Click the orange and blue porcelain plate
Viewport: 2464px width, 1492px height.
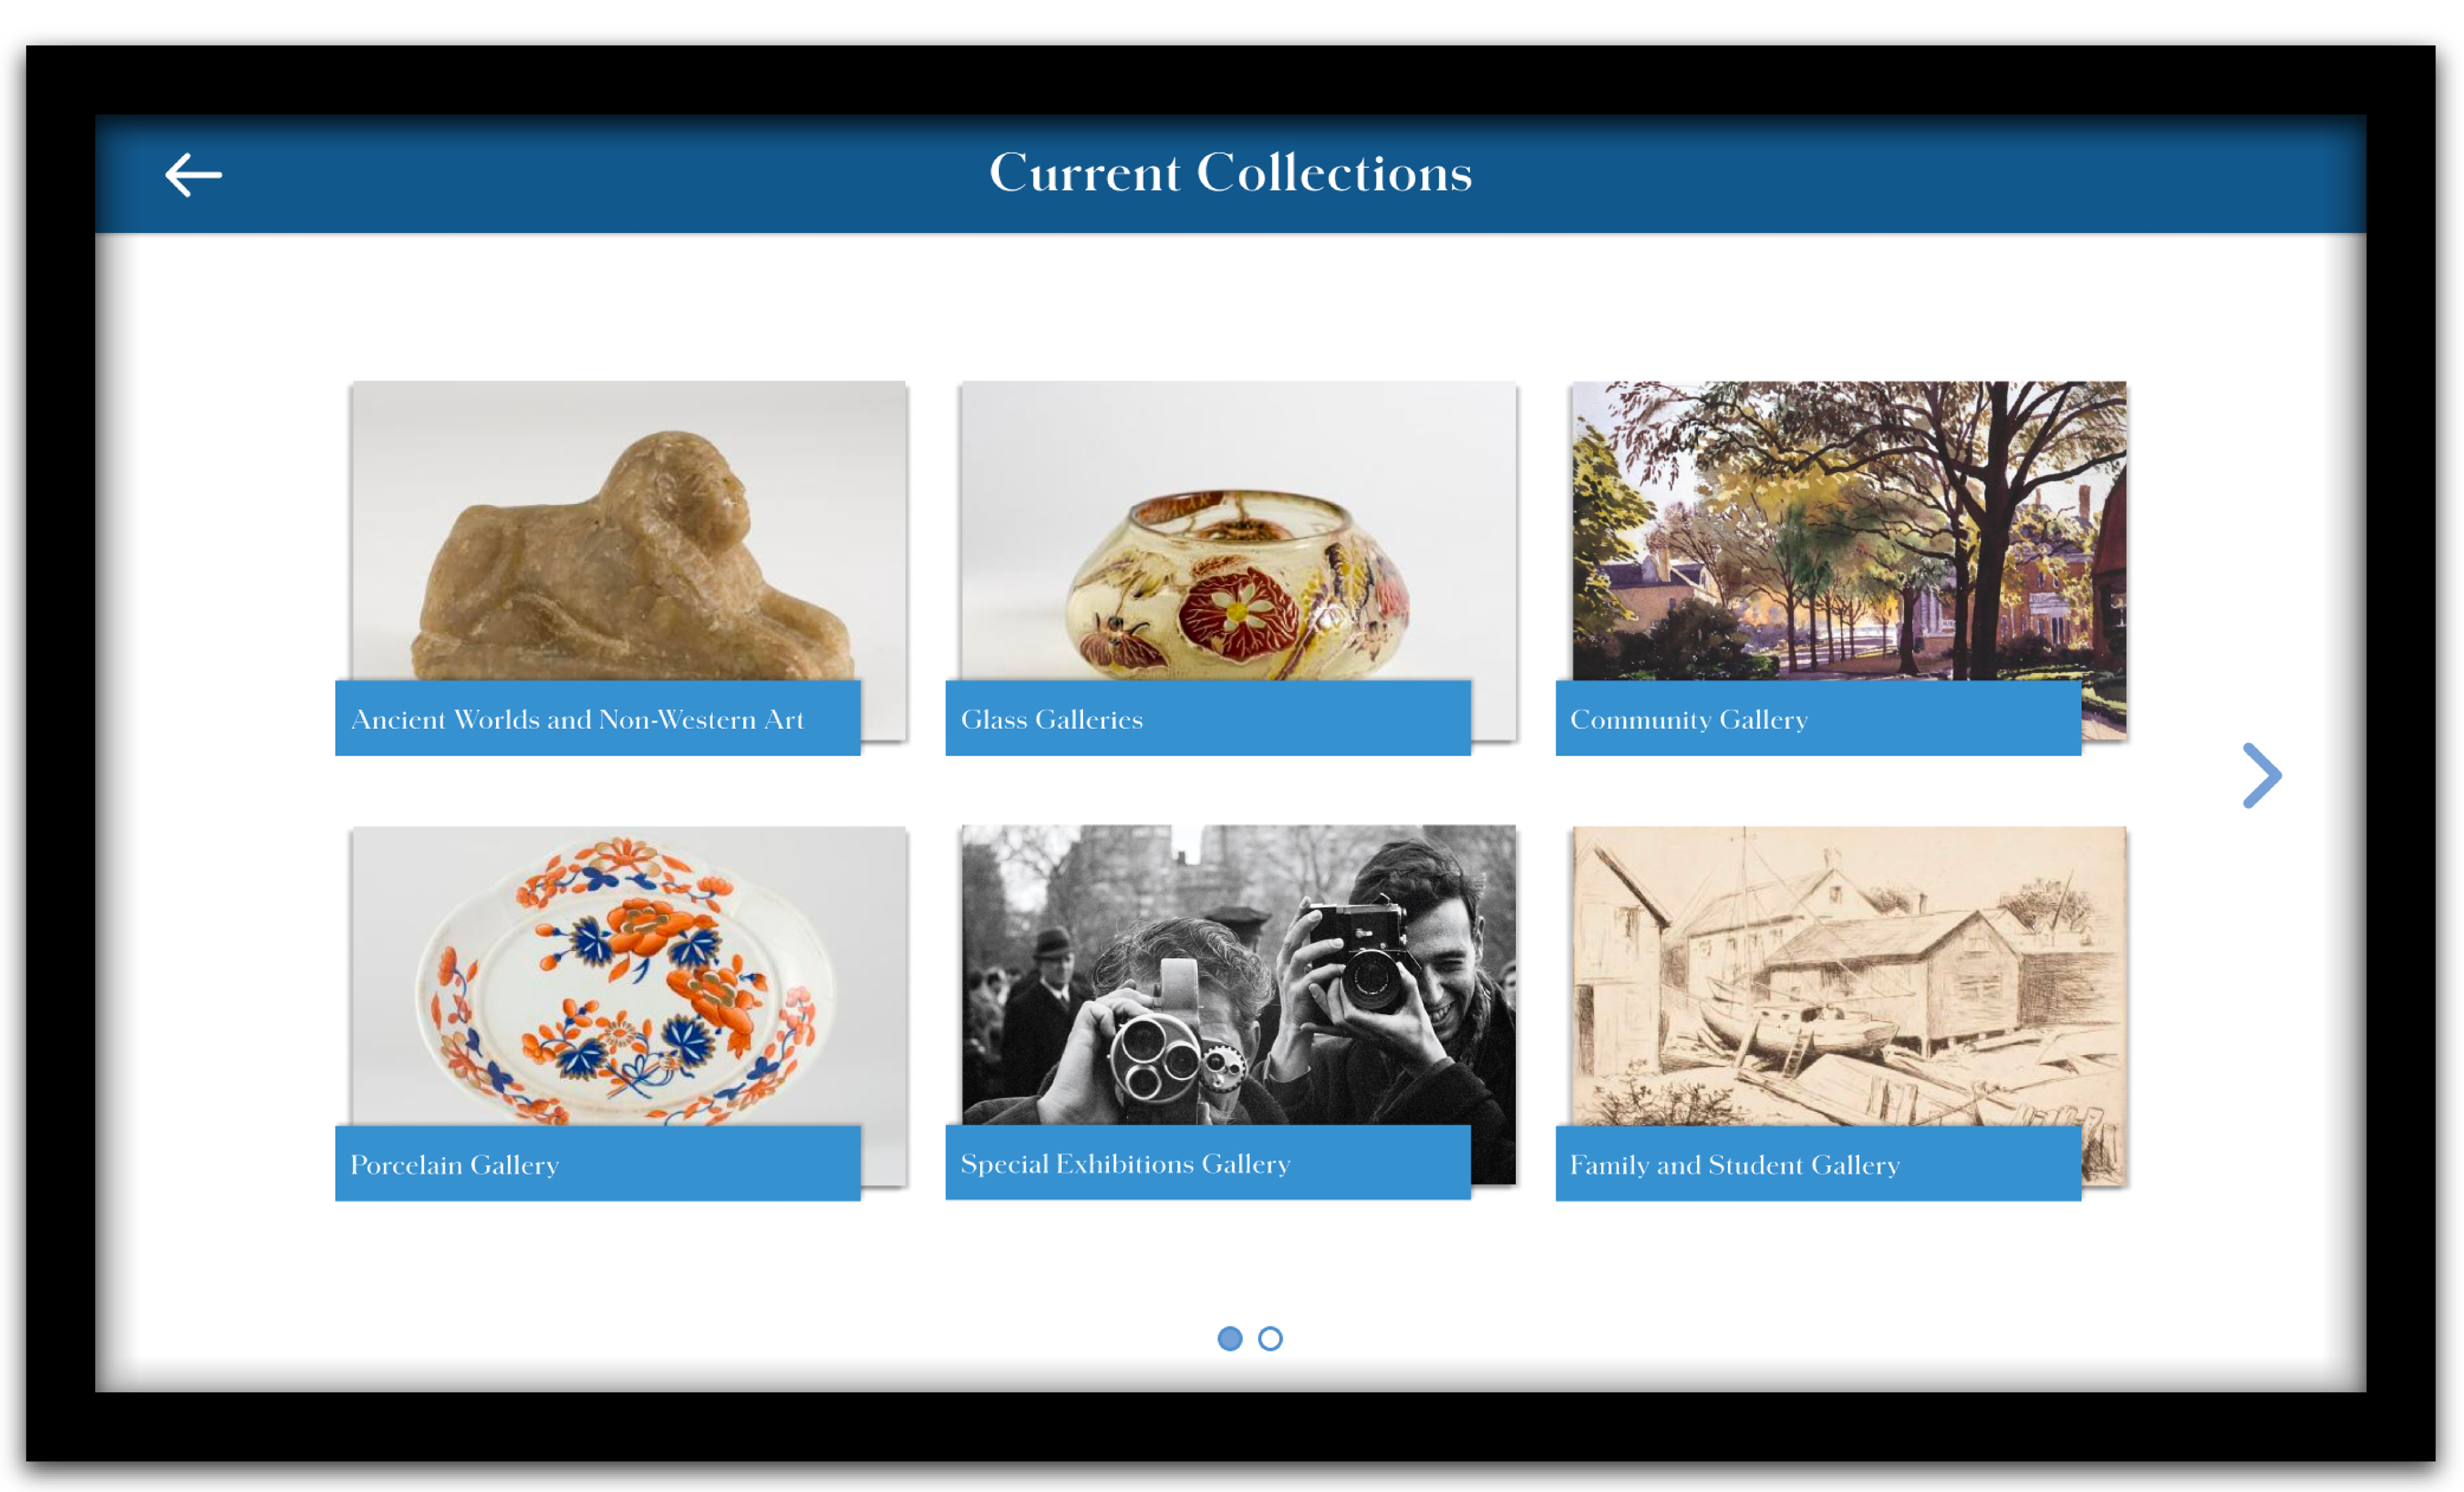pos(629,976)
